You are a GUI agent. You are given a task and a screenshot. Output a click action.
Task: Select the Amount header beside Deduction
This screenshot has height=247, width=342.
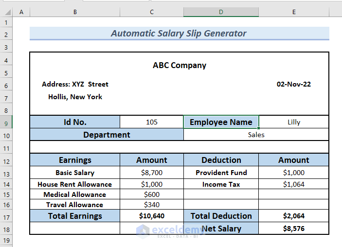[x=293, y=160]
